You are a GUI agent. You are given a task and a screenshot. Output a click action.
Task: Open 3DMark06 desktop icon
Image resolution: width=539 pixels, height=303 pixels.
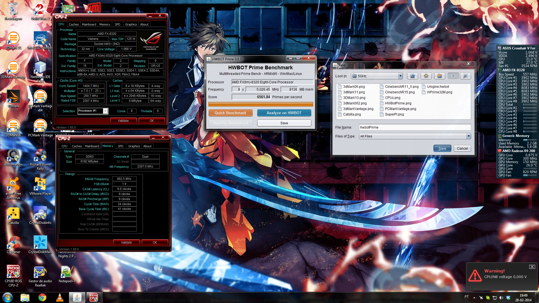pos(13,128)
